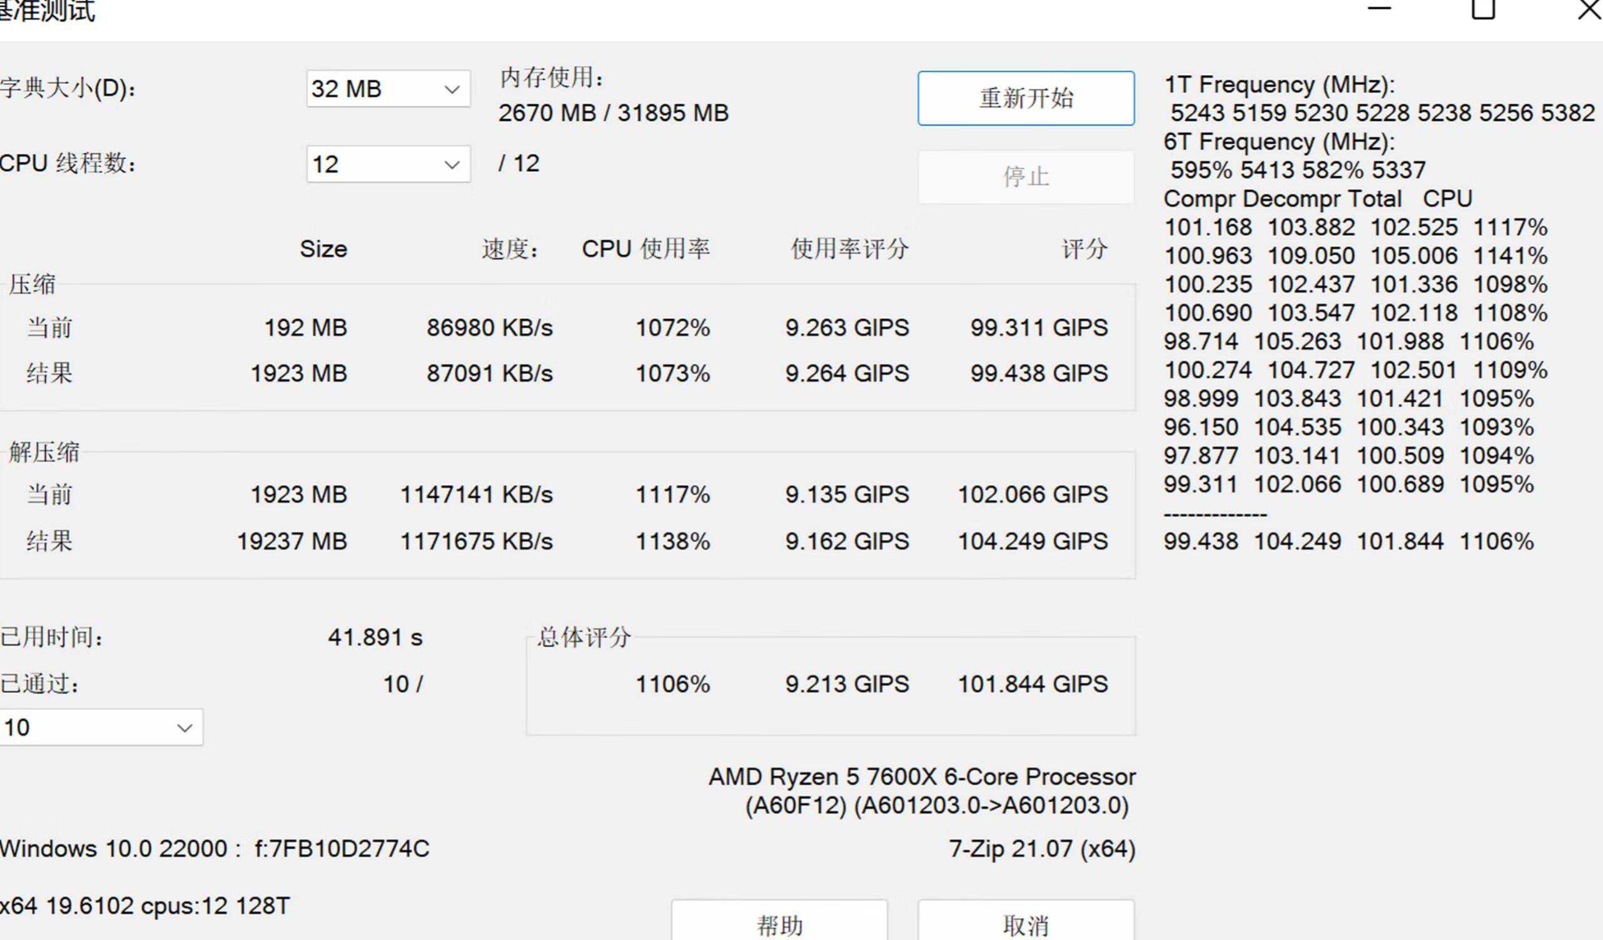
Task: Open the dictionary size 32 MB dropdown
Action: click(x=387, y=89)
